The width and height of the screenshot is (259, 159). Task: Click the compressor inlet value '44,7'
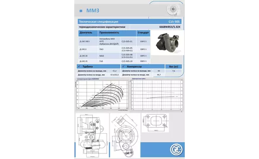(x=159, y=75)
